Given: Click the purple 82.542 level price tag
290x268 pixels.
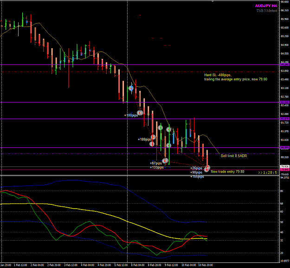Looking at the screenshot, I should pos(284,102).
